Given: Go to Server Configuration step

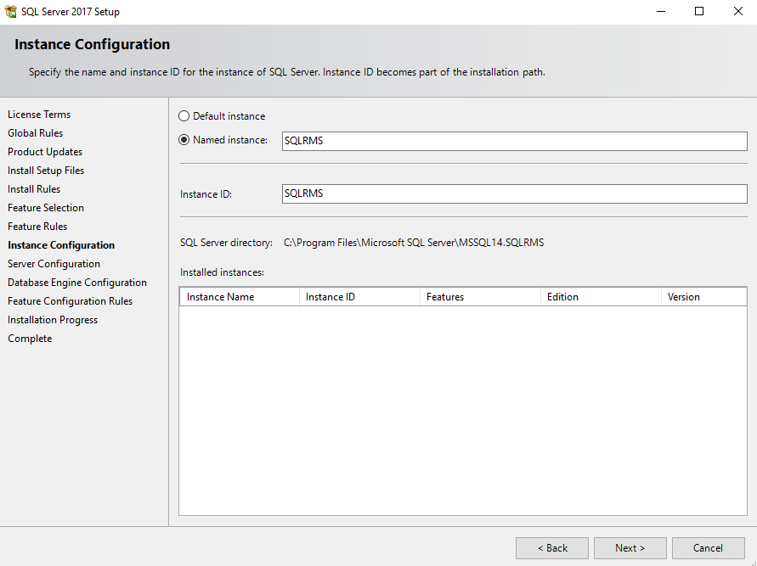Looking at the screenshot, I should pyautogui.click(x=54, y=264).
